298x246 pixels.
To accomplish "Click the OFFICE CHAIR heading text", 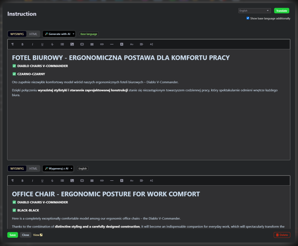I will [106, 194].
